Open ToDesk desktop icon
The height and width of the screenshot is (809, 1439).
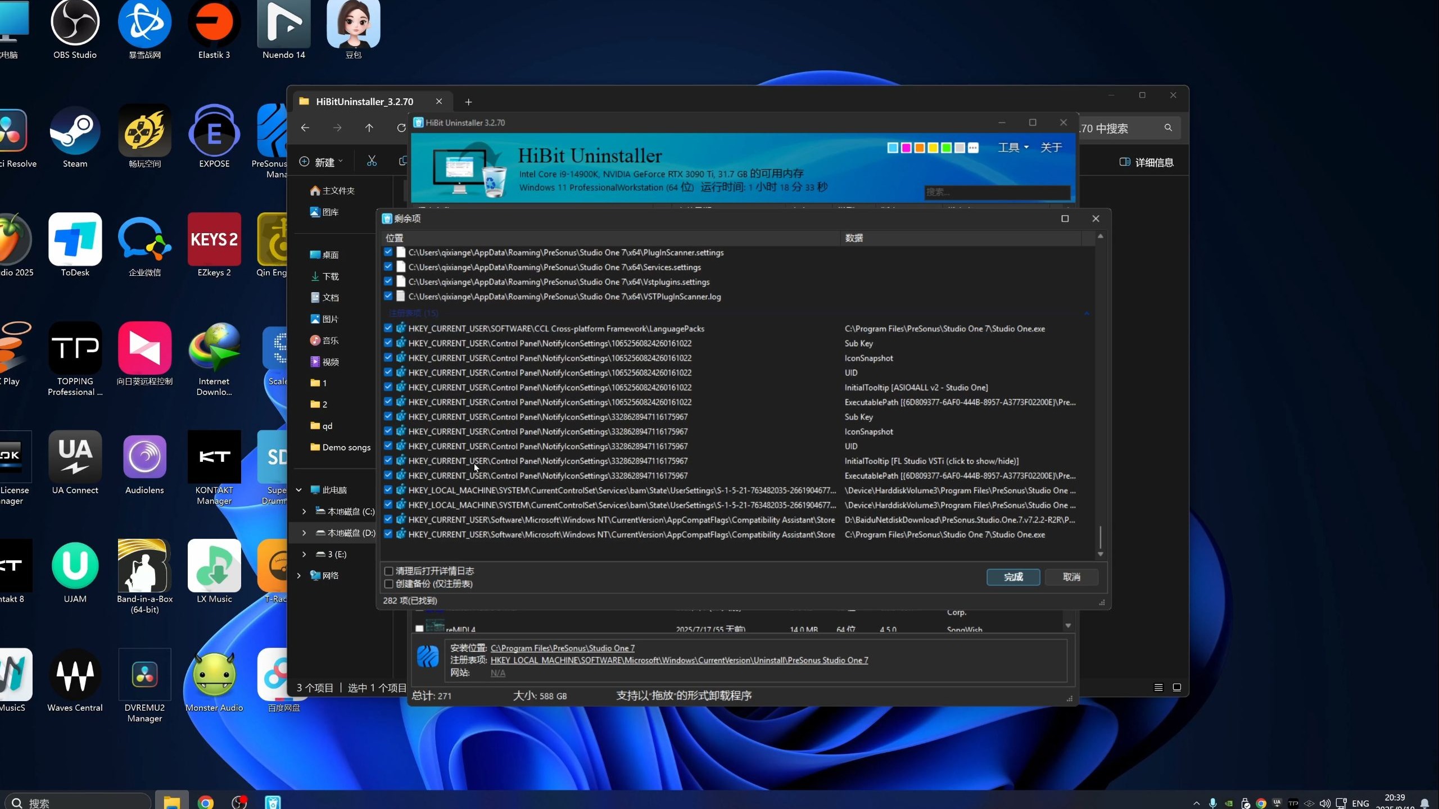pos(75,245)
